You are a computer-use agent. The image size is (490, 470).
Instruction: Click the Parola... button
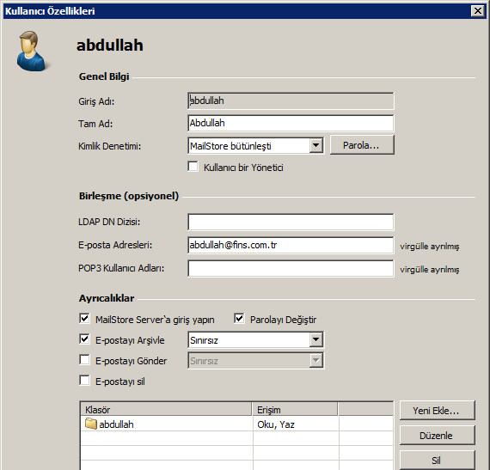362,145
